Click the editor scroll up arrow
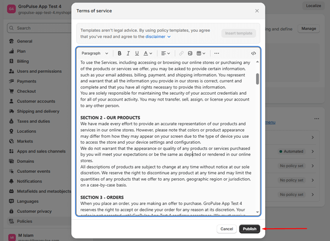Image resolution: width=330 pixels, height=241 pixels. tap(258, 62)
